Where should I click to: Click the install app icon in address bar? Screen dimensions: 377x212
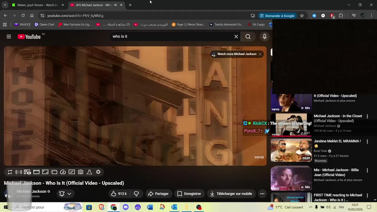(253, 16)
